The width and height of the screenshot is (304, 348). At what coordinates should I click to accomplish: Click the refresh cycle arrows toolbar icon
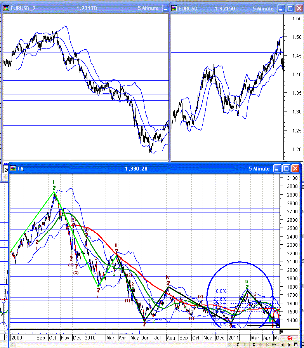[238, 345]
